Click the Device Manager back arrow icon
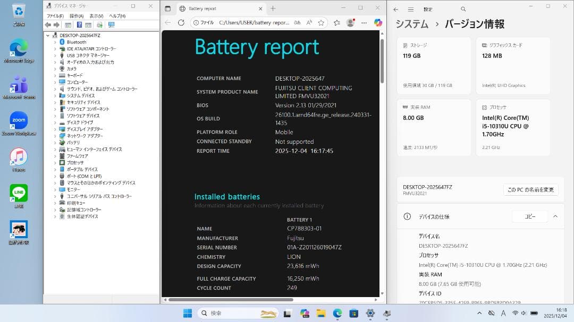Screen dimensions: 574x322 click(48, 24)
